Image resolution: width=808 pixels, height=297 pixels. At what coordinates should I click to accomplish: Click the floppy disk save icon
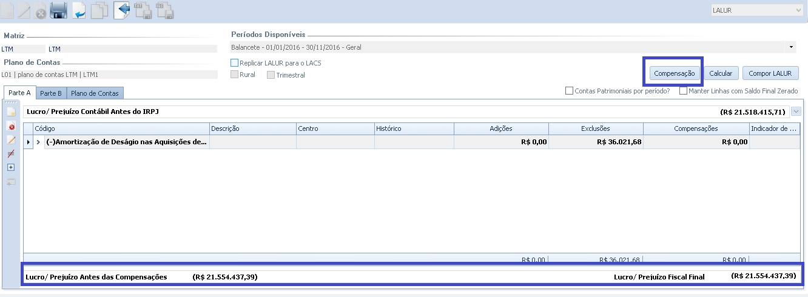(x=58, y=10)
